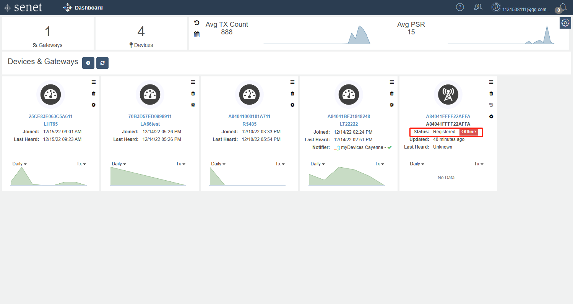
Task: Click the reset history icon beside Avg TX Count
Action: point(197,23)
